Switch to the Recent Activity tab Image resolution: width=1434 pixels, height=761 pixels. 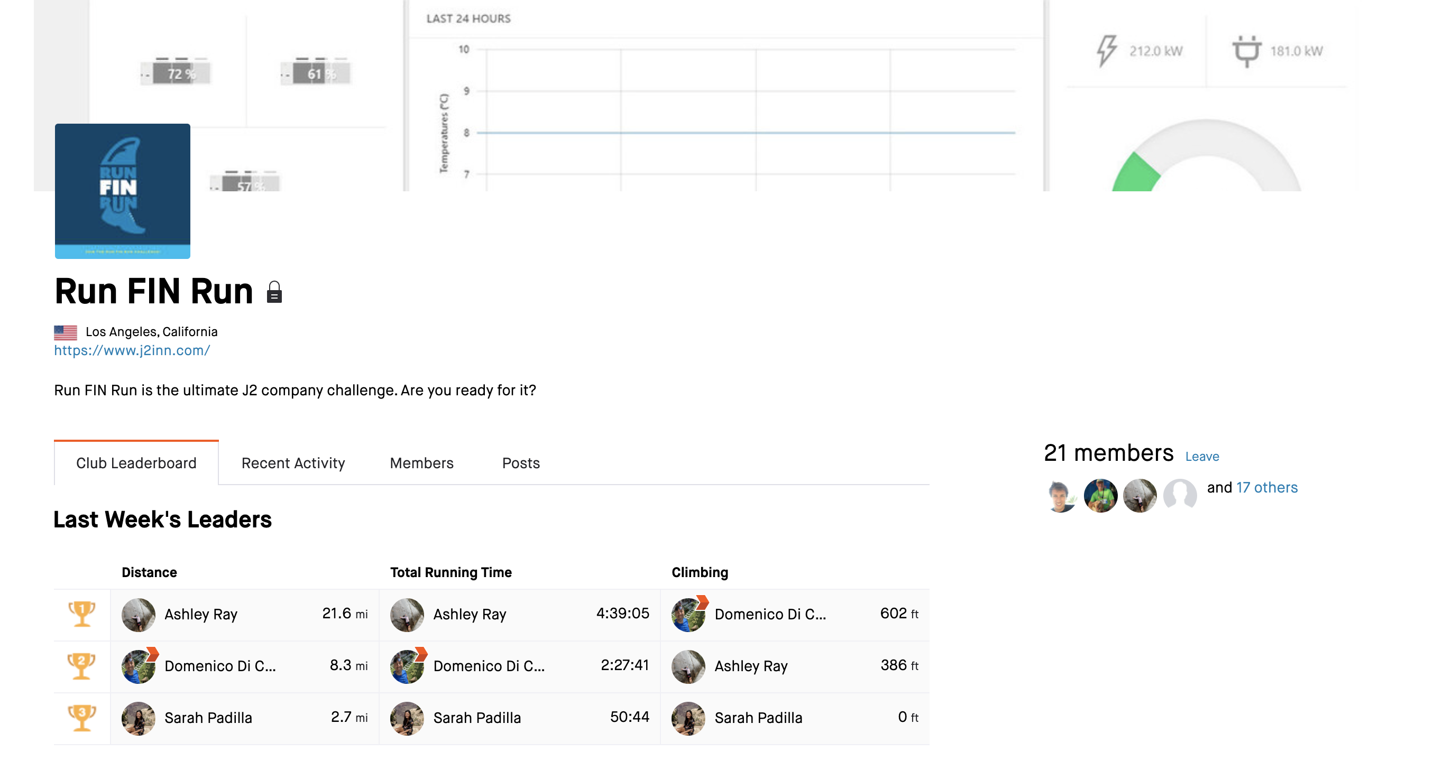(x=293, y=463)
